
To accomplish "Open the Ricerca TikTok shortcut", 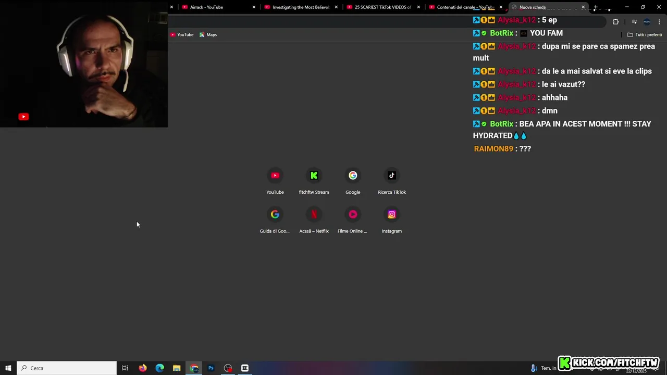I will tap(392, 181).
